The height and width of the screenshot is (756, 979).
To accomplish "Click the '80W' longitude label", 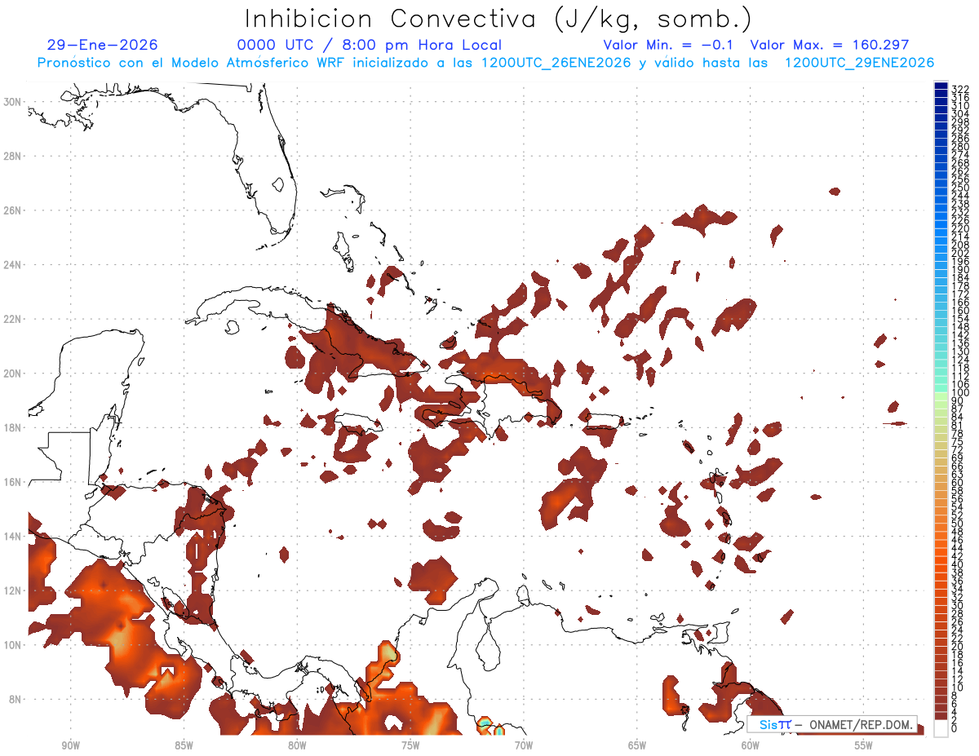I will tap(297, 745).
